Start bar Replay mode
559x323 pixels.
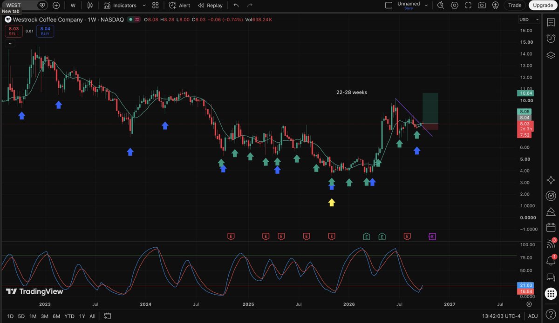(x=210, y=5)
